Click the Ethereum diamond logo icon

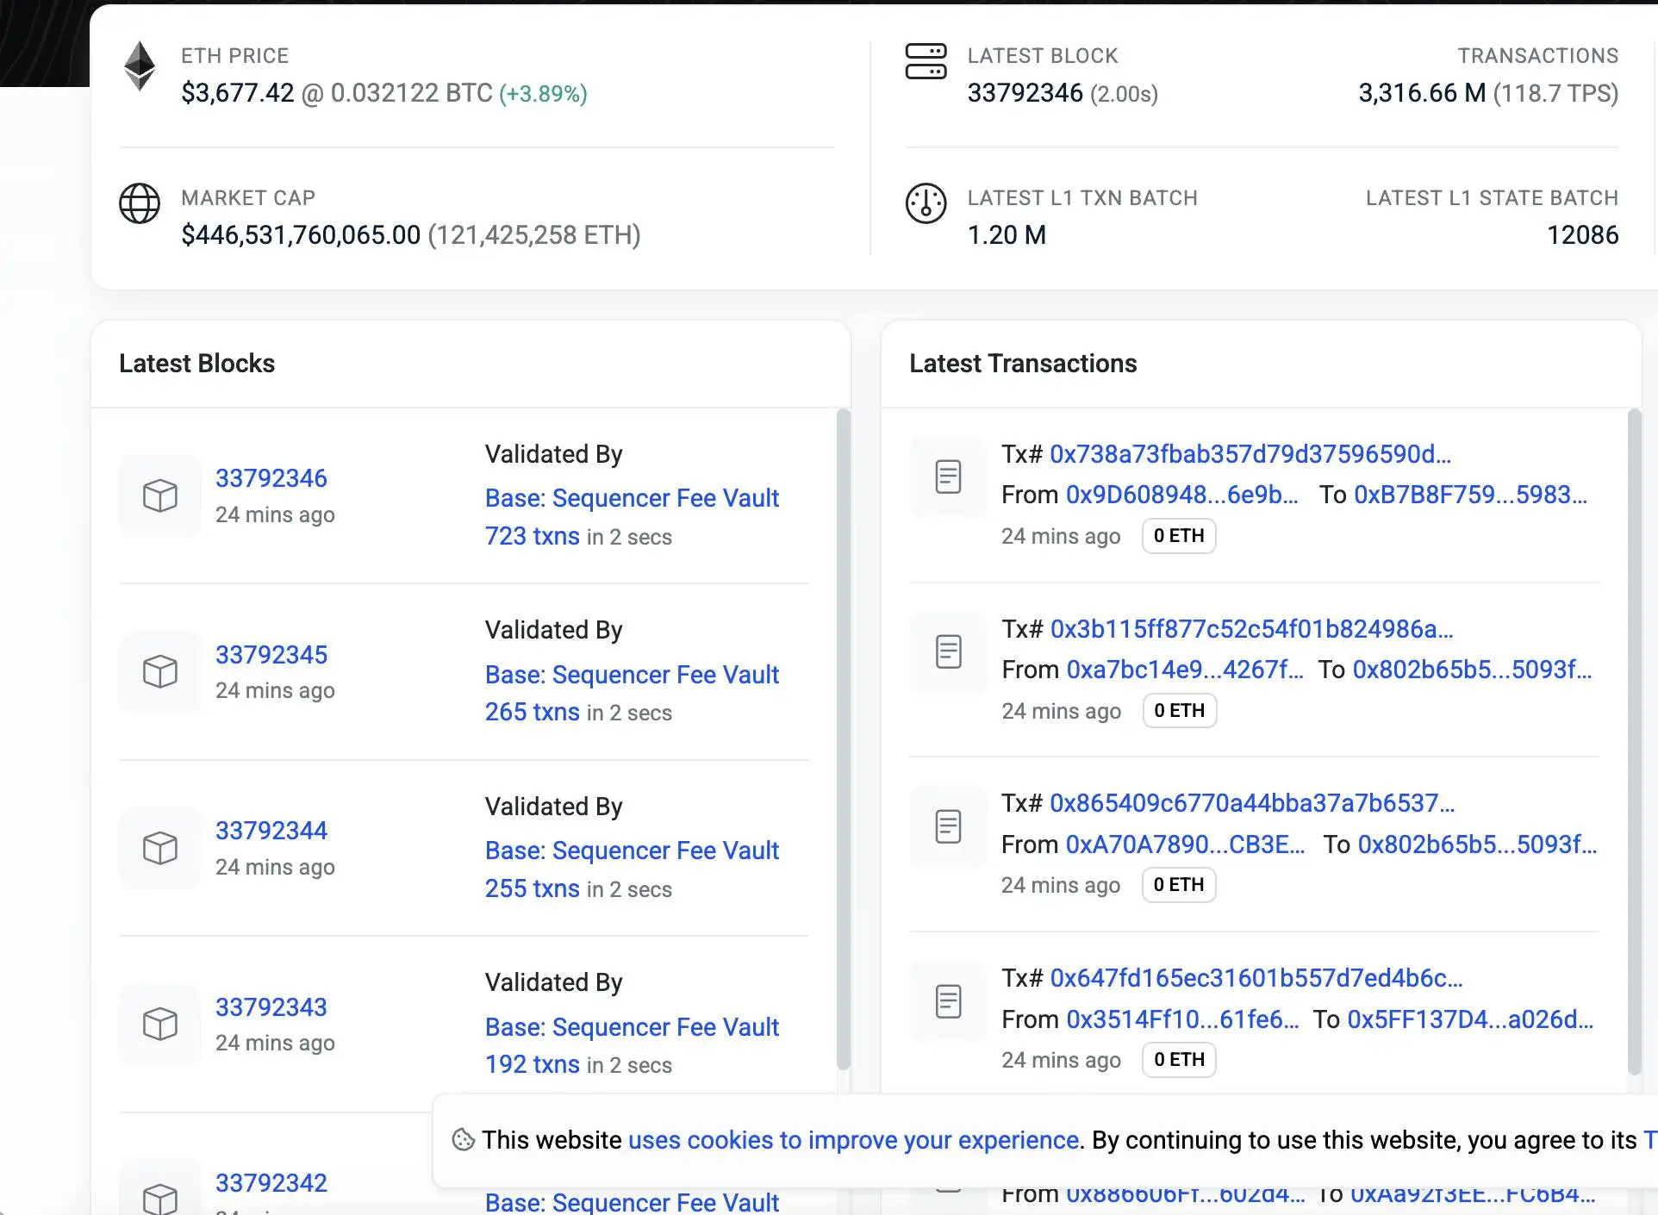pos(140,66)
